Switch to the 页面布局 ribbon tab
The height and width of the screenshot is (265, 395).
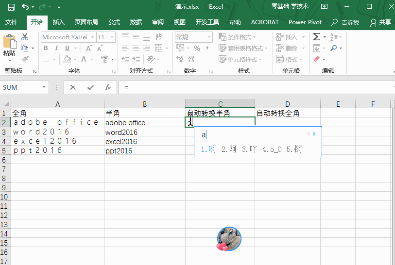(86, 22)
